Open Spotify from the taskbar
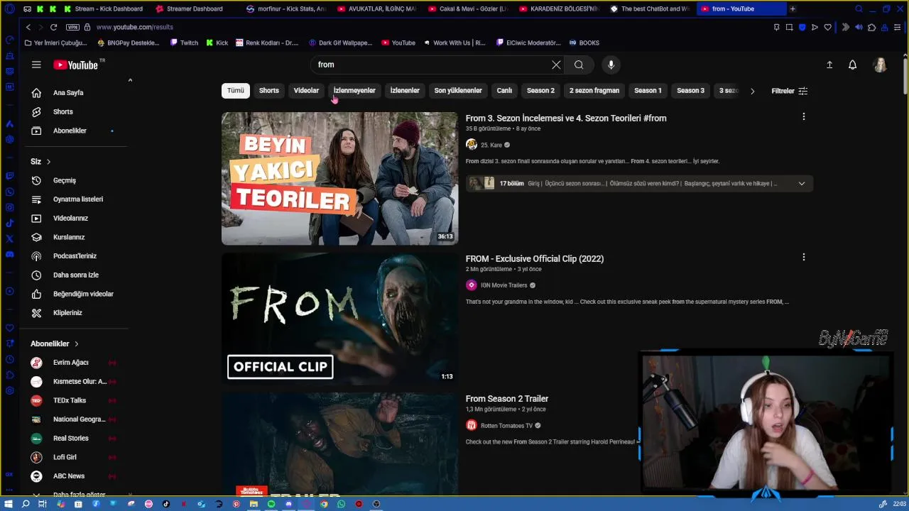Screen dimensions: 909x511 (x=271, y=504)
